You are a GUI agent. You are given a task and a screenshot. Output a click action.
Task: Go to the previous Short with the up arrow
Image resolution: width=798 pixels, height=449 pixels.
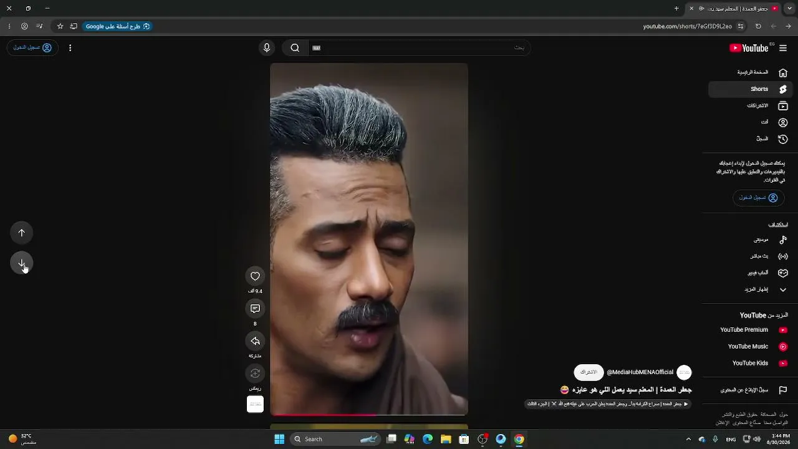click(22, 233)
